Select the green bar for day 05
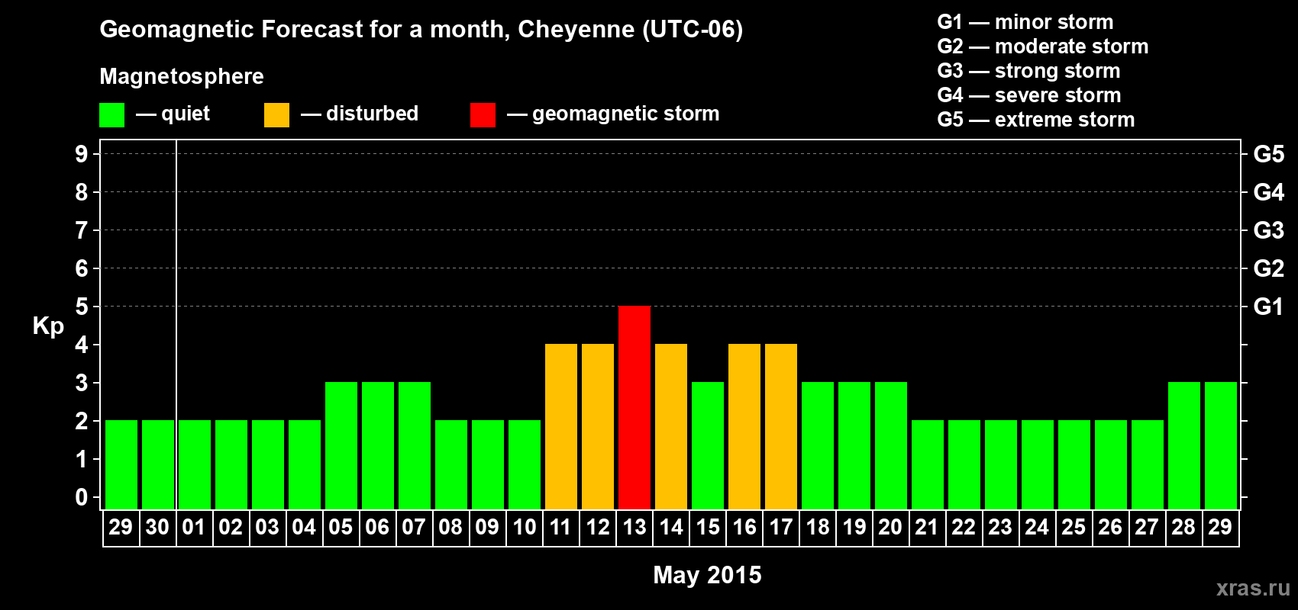This screenshot has height=610, width=1298. [x=341, y=445]
